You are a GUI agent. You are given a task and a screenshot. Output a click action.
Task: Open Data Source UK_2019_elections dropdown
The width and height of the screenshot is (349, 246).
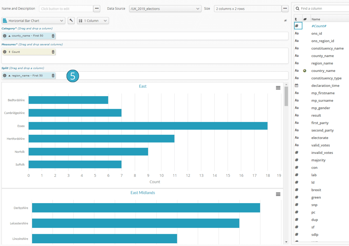tap(165, 9)
